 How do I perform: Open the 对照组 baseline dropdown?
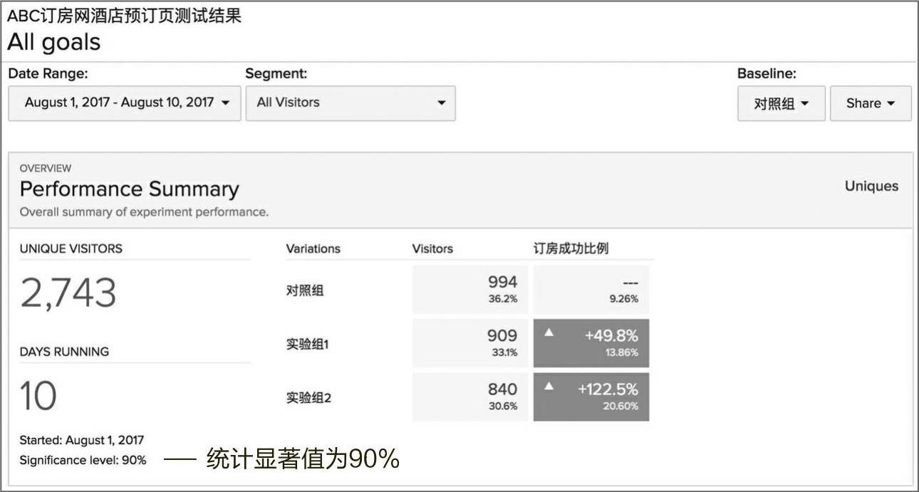click(x=781, y=103)
